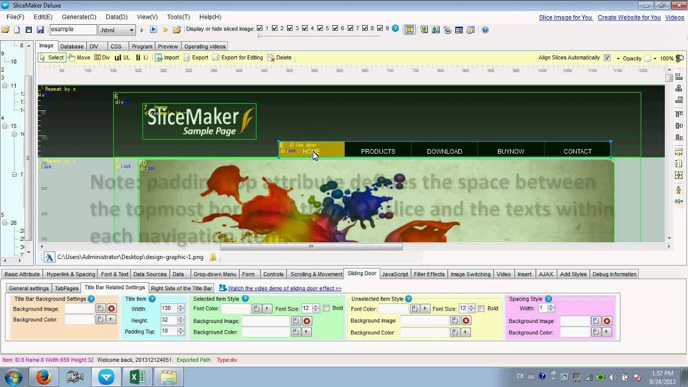The height and width of the screenshot is (387, 688).
Task: Open Slice Image for You link
Action: tap(565, 18)
